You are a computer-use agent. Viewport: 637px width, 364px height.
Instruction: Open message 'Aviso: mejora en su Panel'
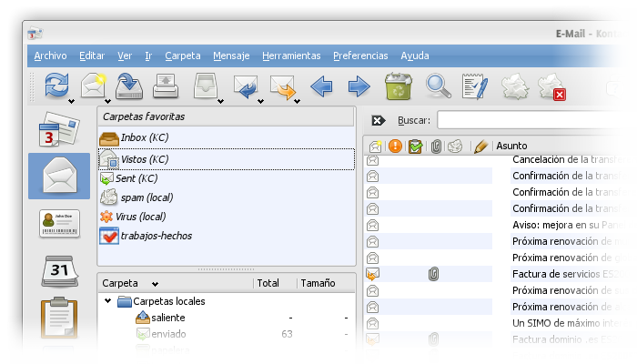point(569,225)
